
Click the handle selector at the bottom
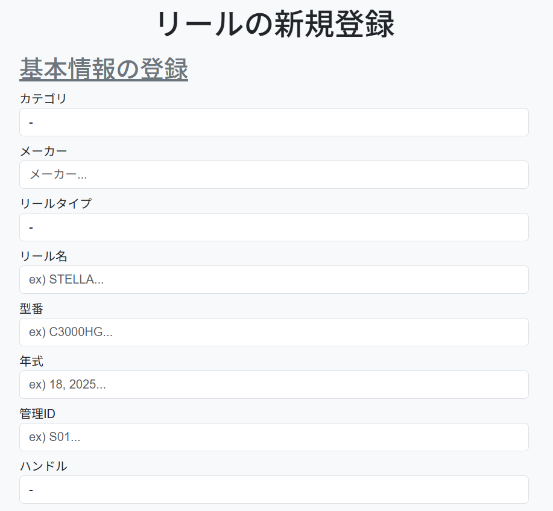[274, 489]
